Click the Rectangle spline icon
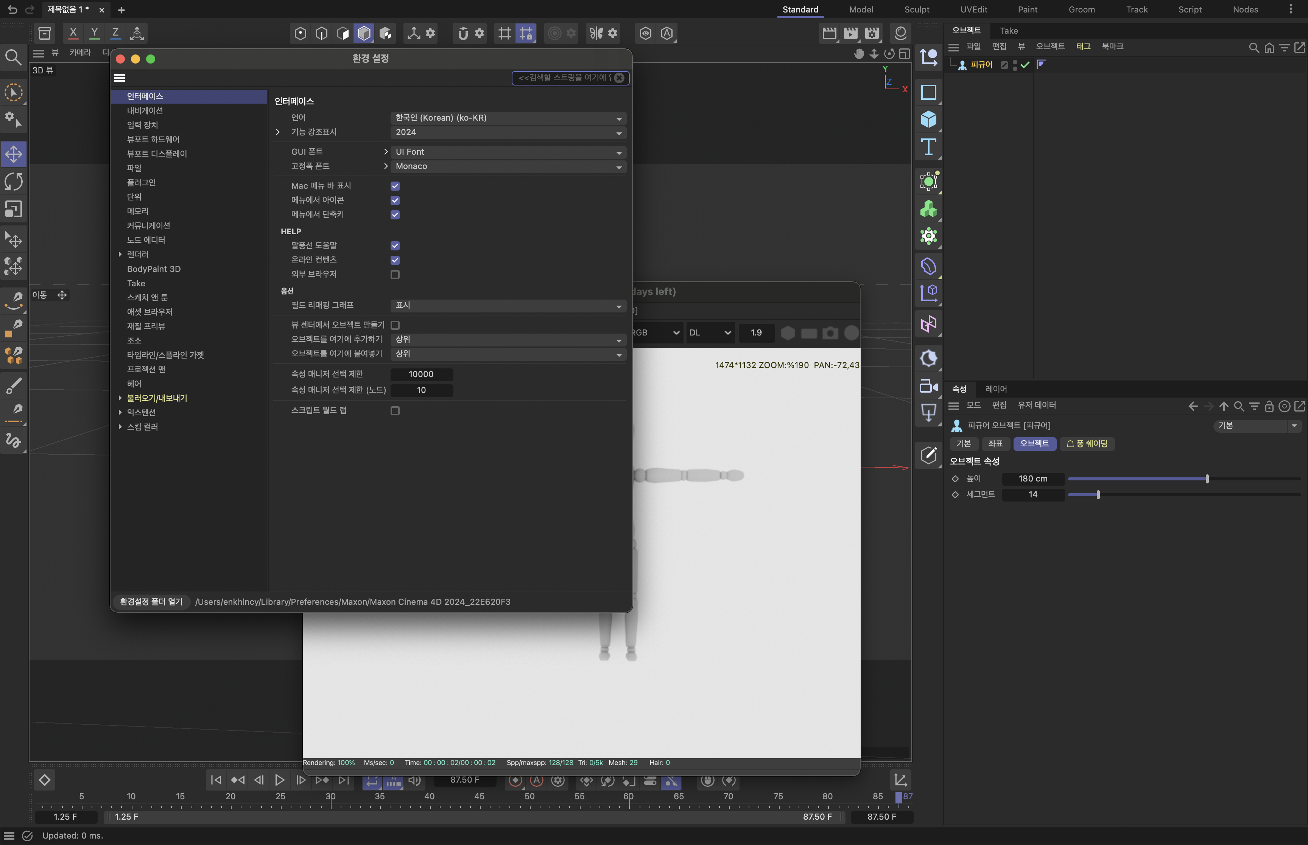 click(x=928, y=92)
